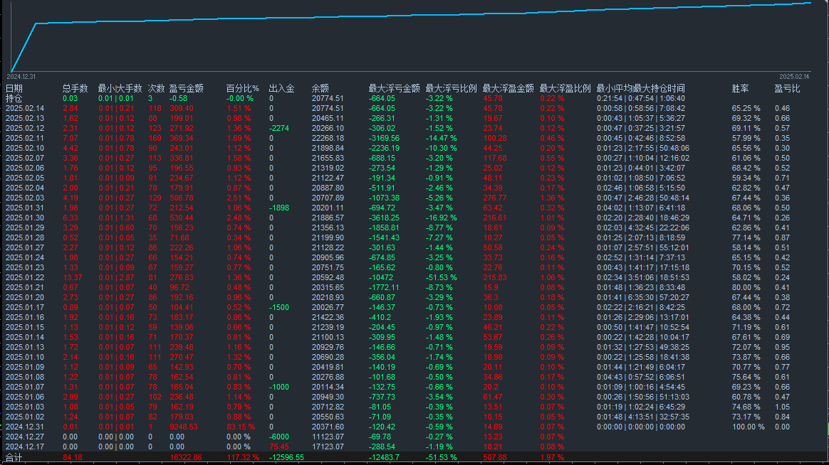Click the -2274 withdrawal value
829x465 pixels.
pos(279,128)
